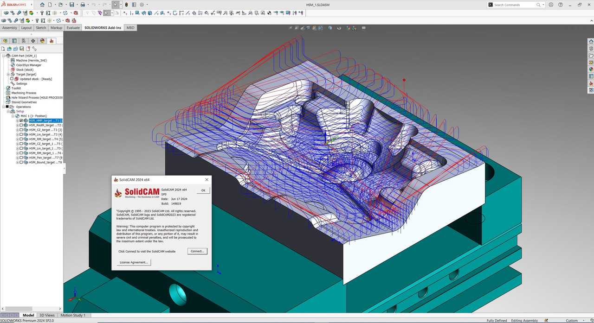The width and height of the screenshot is (594, 323).
Task: Open the Design Library task pane icon
Action: pyautogui.click(x=591, y=48)
